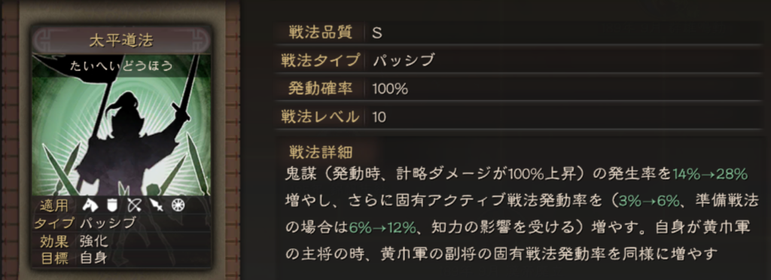Click the archer bow icon

134,205
